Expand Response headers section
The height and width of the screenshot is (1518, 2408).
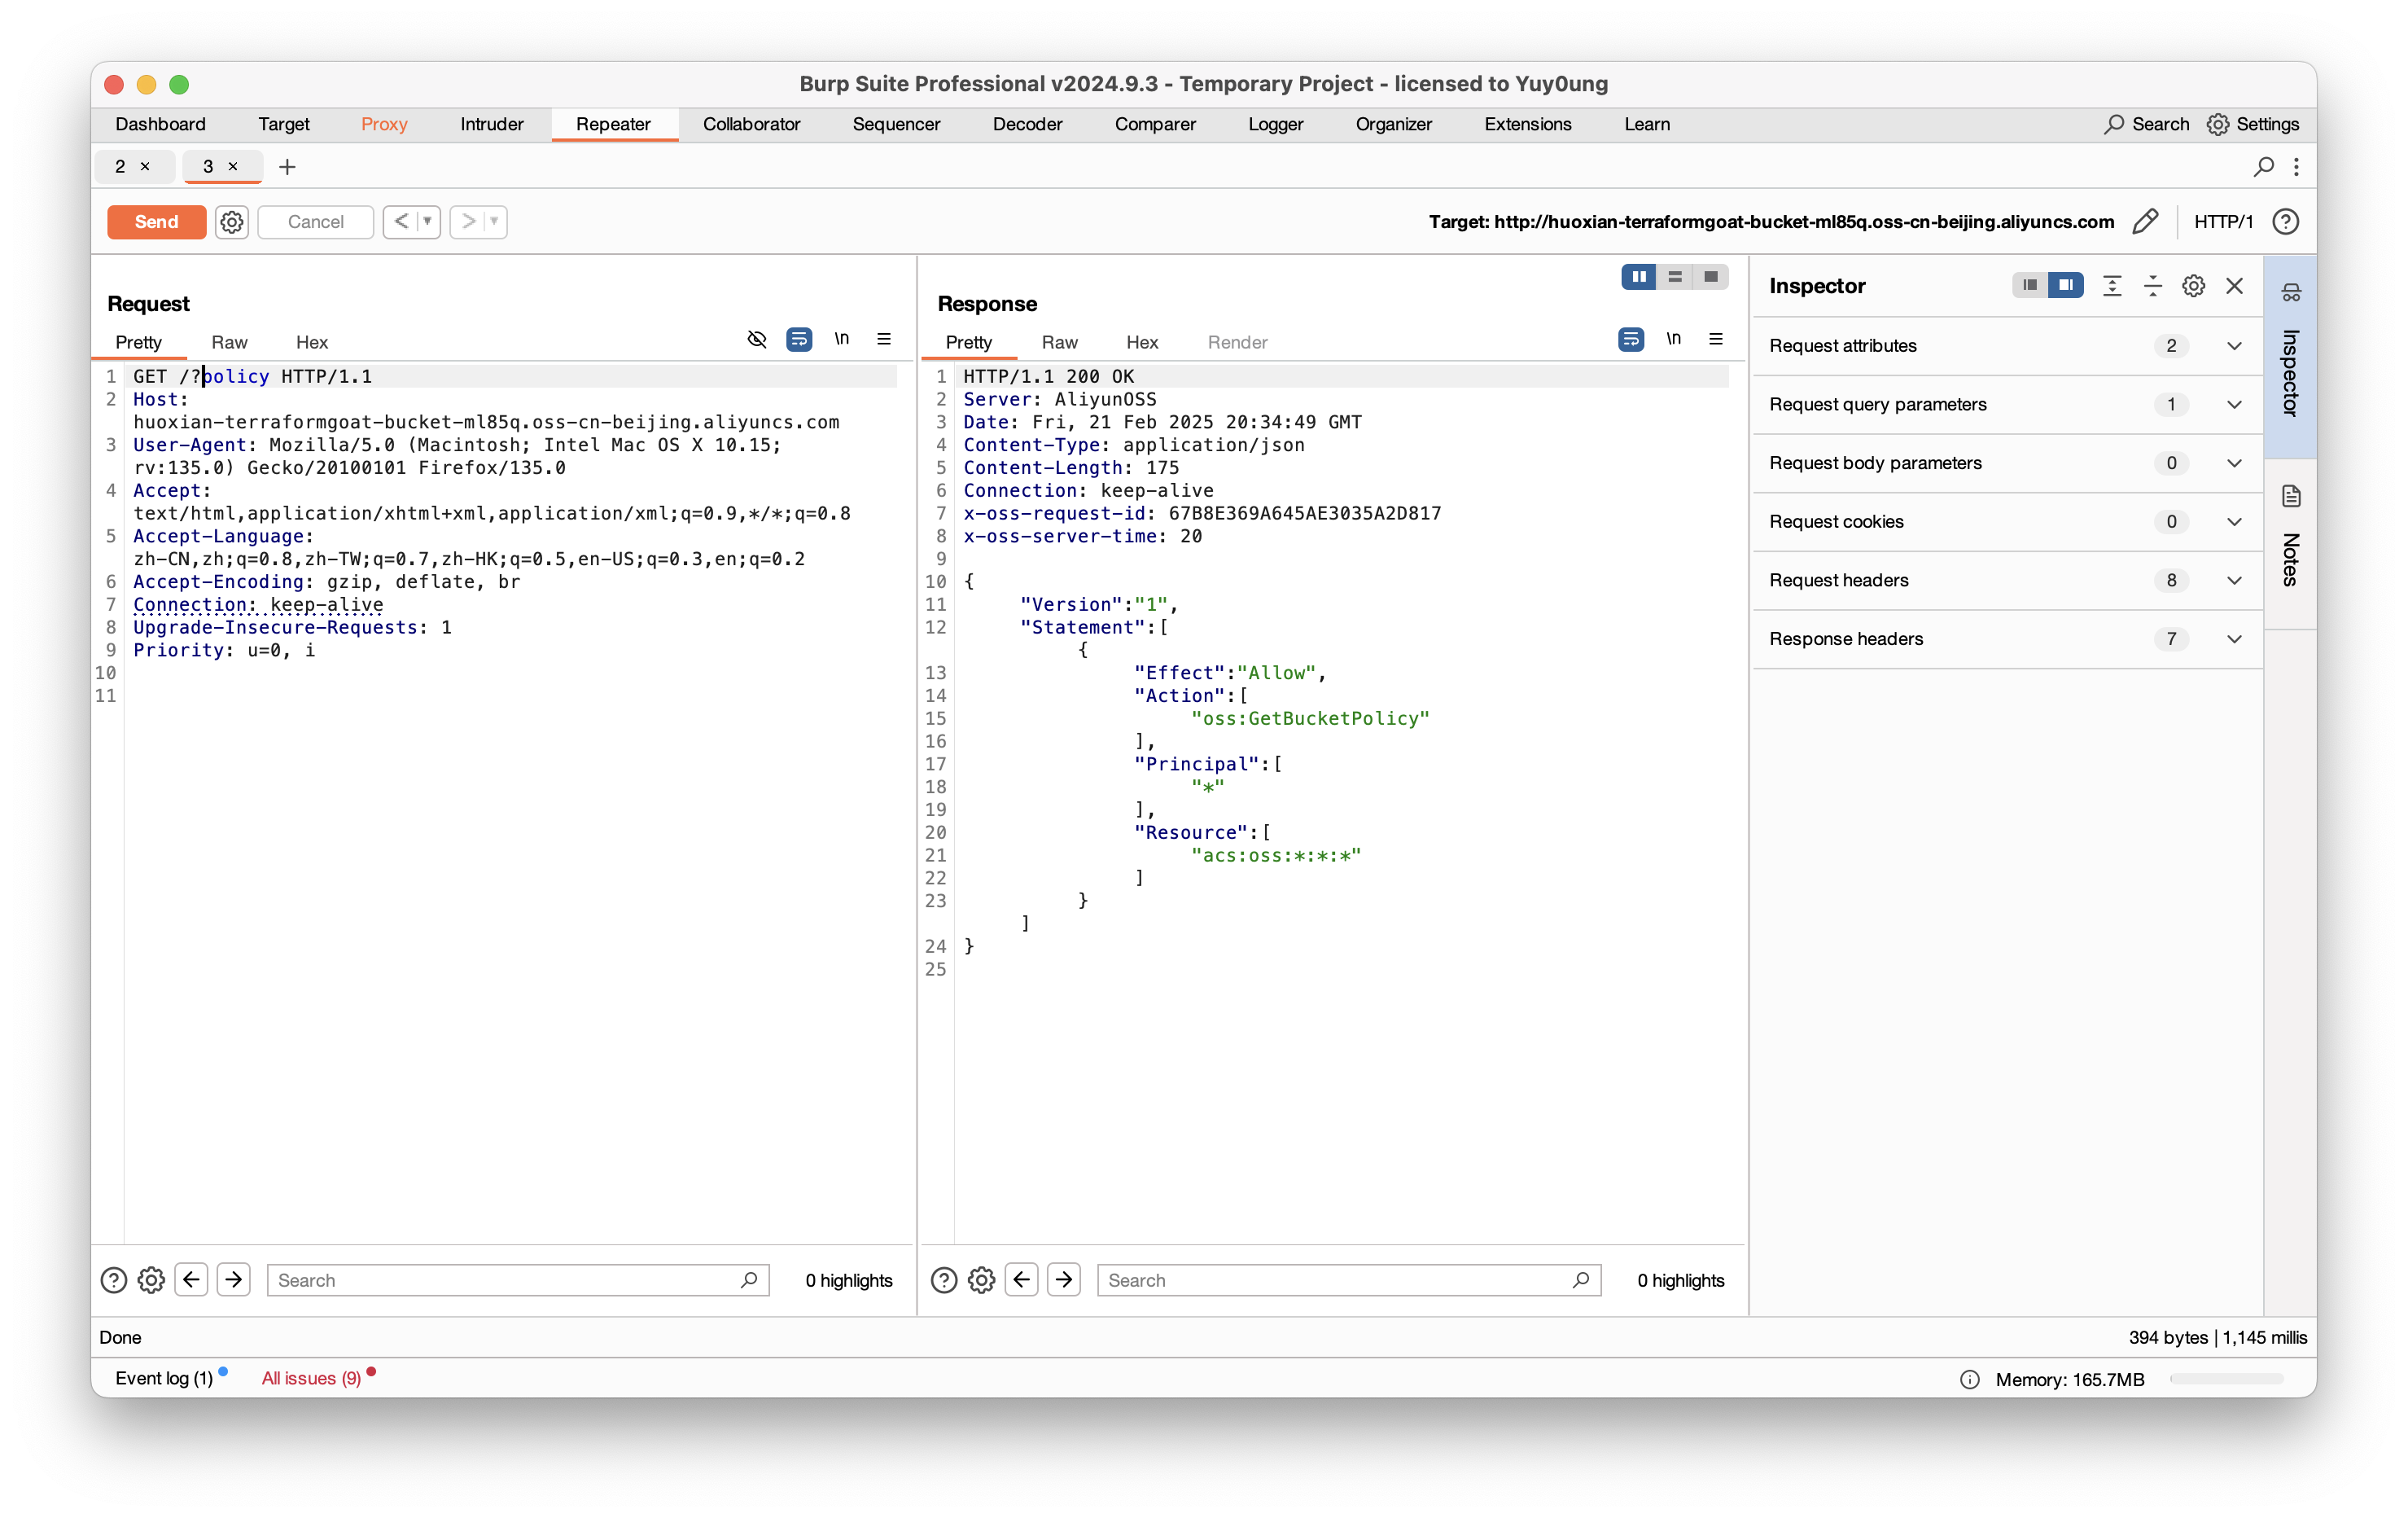2234,638
